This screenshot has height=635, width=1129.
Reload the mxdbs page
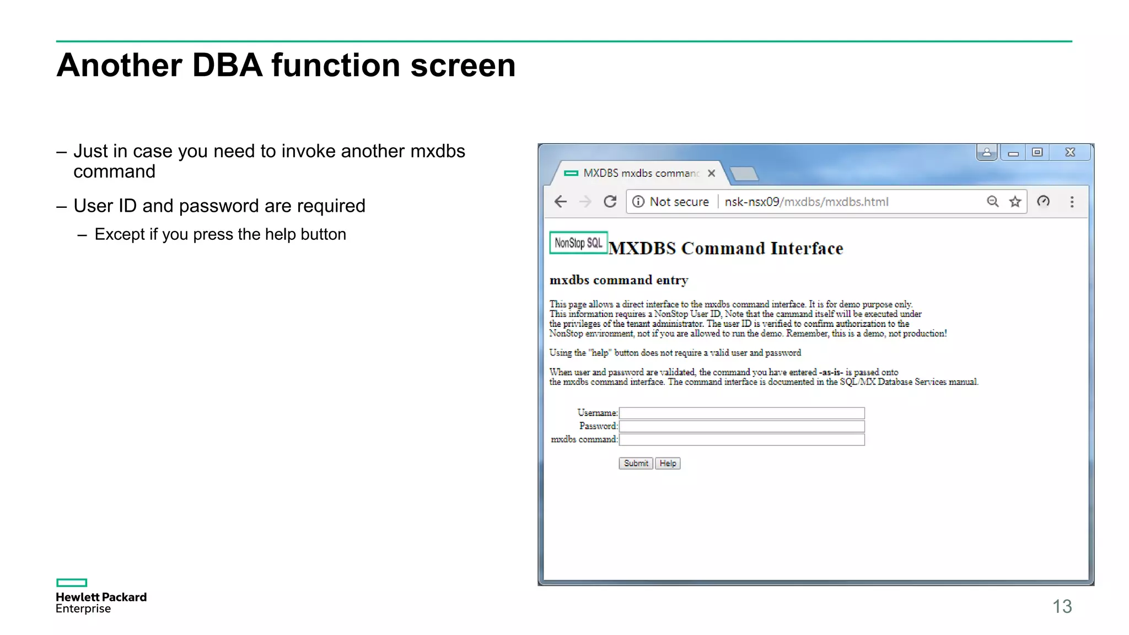(610, 202)
